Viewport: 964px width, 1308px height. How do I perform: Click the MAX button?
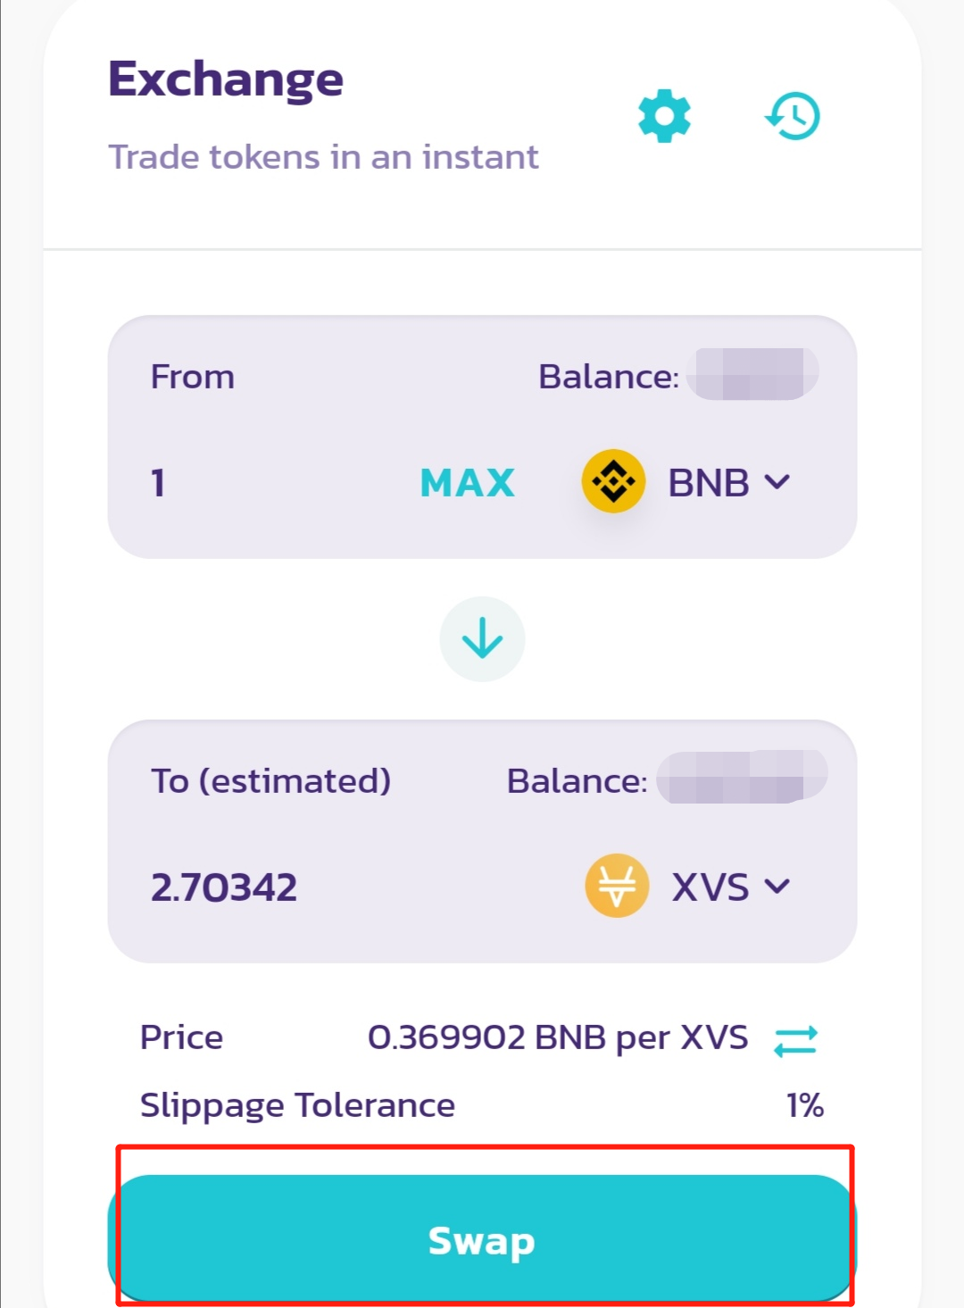[x=468, y=483]
